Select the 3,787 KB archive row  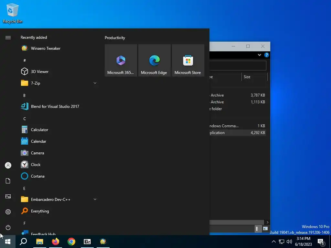pos(238,95)
